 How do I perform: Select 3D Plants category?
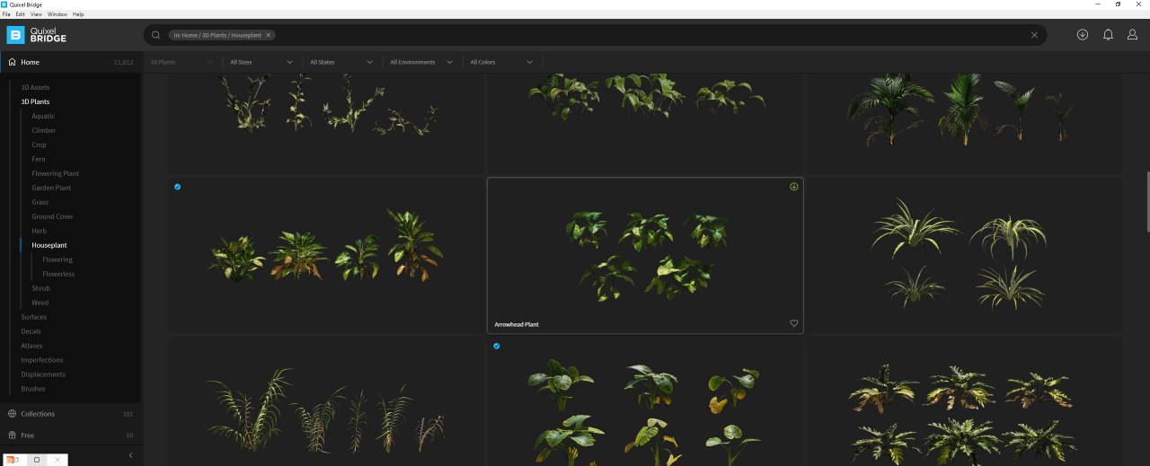coord(35,101)
